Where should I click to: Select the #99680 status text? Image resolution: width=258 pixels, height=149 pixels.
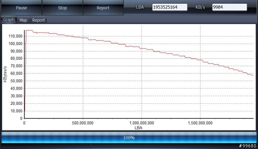[248, 146]
